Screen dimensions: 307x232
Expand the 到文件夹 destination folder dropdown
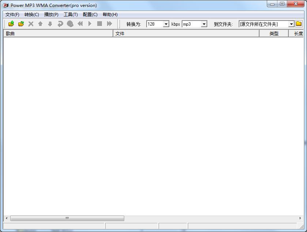pyautogui.click(x=291, y=24)
